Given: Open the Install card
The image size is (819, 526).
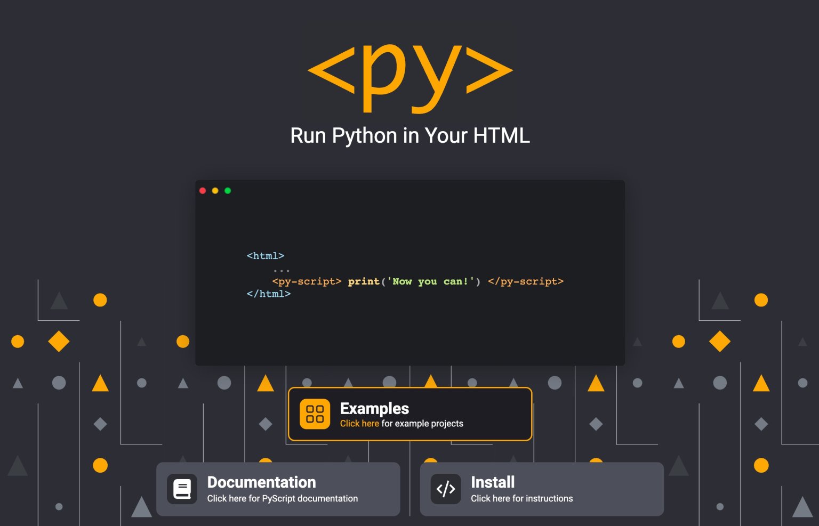Looking at the screenshot, I should (x=541, y=489).
